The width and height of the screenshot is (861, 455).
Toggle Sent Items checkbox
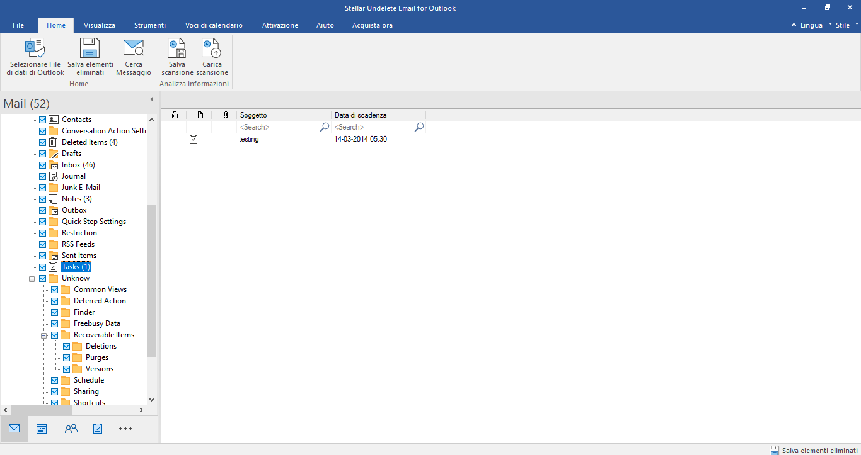[43, 256]
